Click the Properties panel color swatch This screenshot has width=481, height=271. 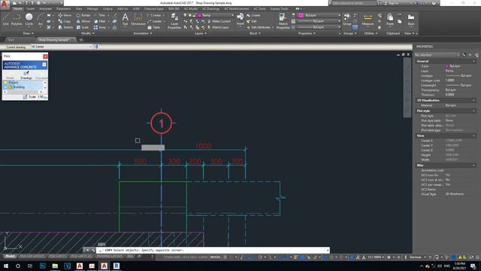301,15
